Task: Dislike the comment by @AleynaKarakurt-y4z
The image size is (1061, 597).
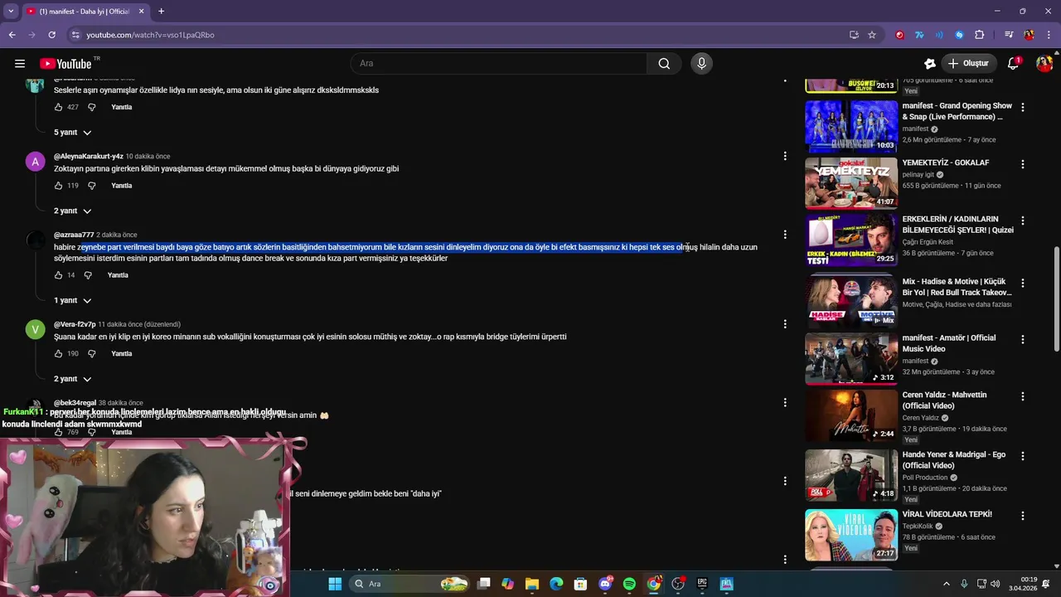Action: (92, 186)
